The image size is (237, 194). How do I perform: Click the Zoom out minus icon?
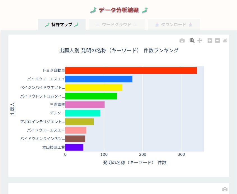click(x=217, y=40)
